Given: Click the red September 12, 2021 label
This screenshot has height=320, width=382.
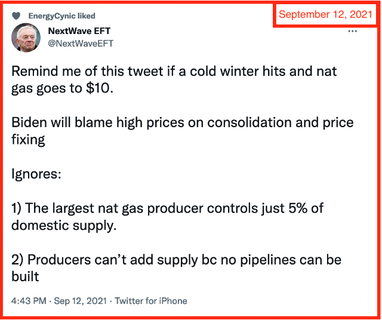Looking at the screenshot, I should coord(325,14).
